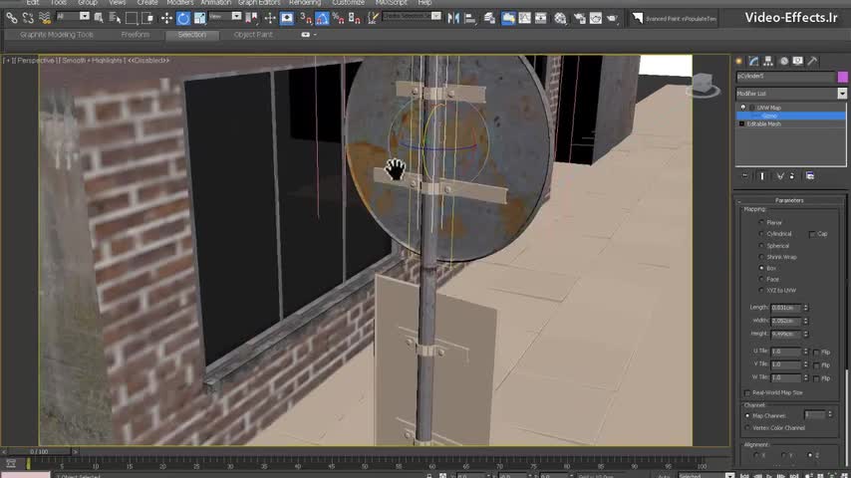Toggle Show End Result icon
Screen dimensions: 851x478
(762, 176)
